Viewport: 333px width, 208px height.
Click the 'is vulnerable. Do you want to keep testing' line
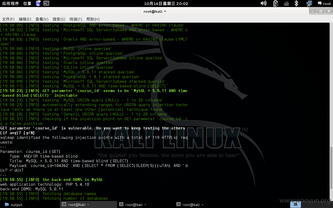(x=93, y=128)
